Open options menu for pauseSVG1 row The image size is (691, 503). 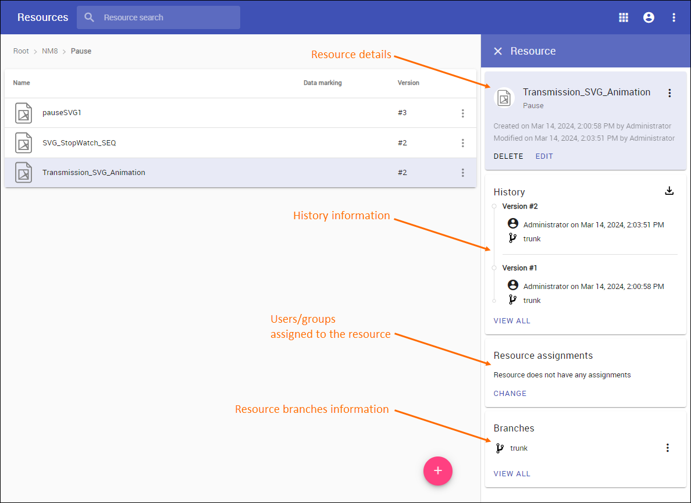463,113
